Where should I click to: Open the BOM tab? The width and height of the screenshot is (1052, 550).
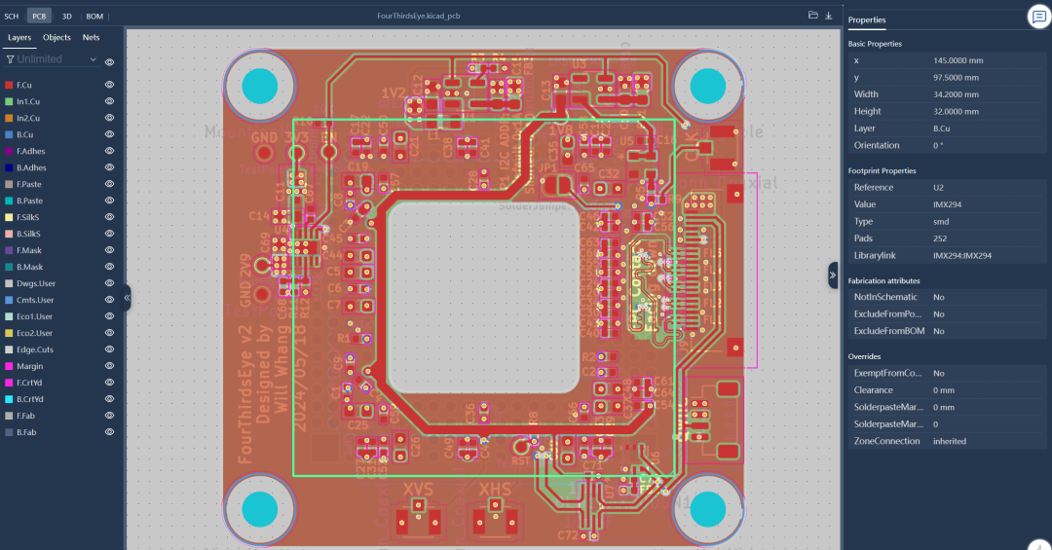[x=94, y=17]
